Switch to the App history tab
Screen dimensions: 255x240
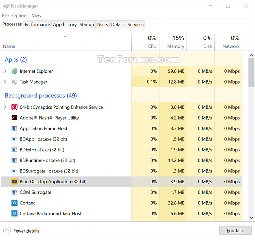tap(65, 24)
